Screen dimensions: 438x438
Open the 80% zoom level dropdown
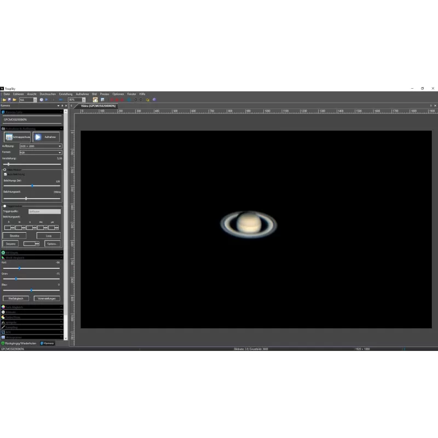[83, 100]
